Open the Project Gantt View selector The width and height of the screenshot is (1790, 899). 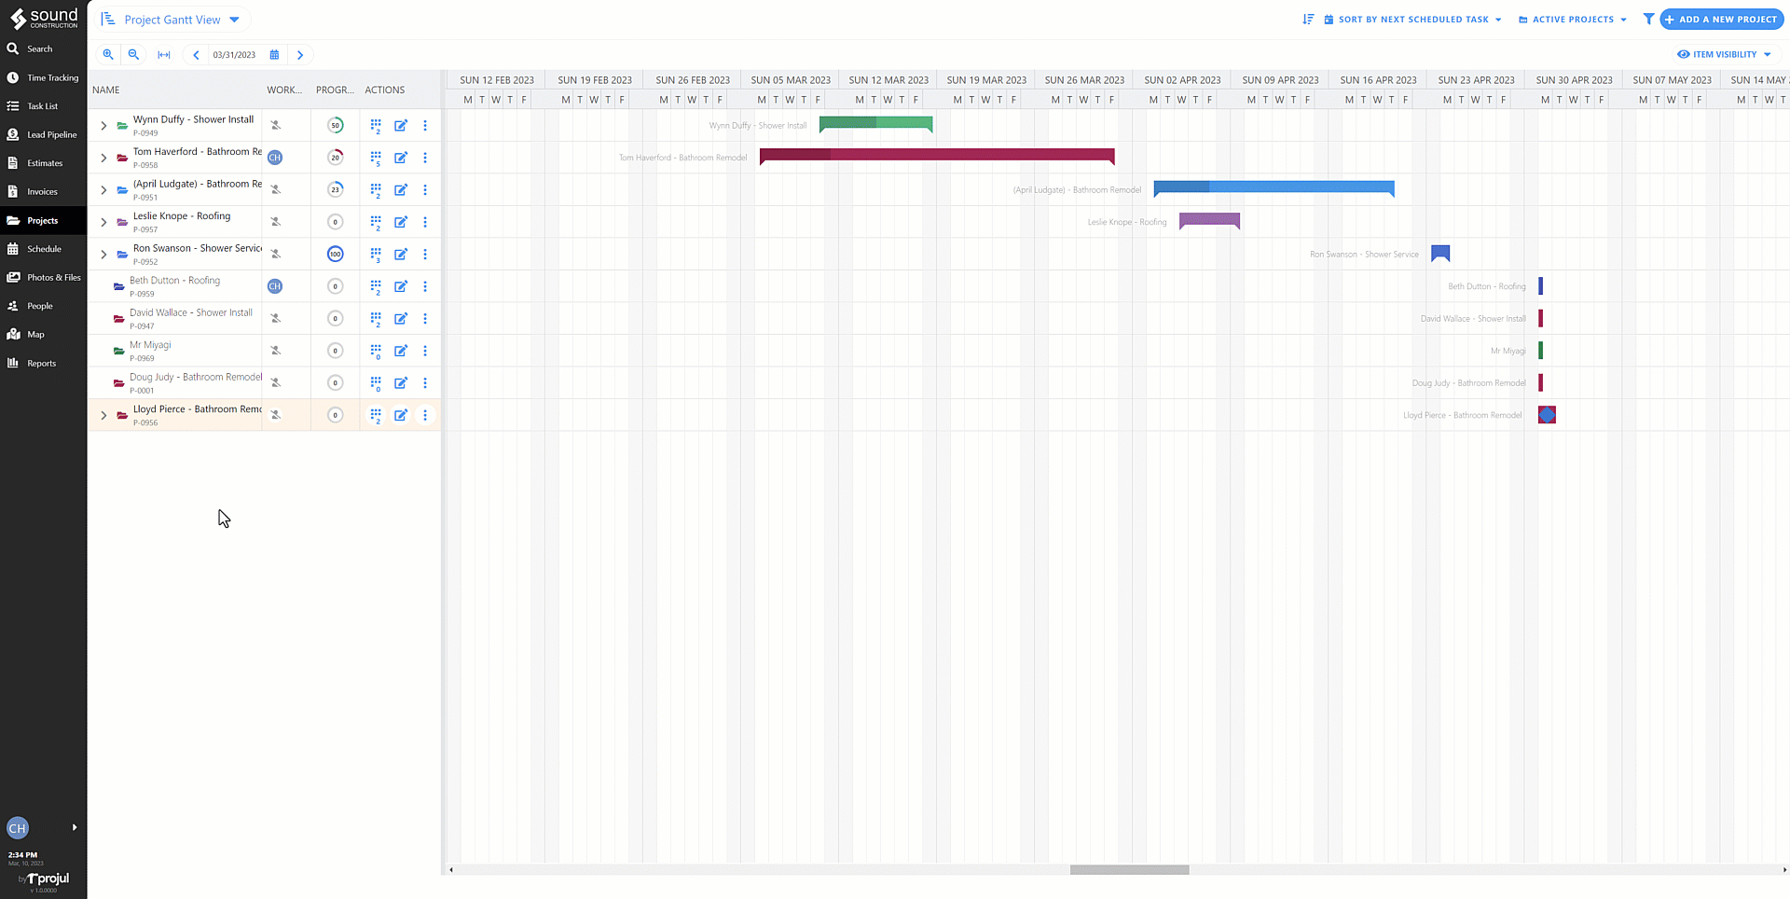coord(172,19)
